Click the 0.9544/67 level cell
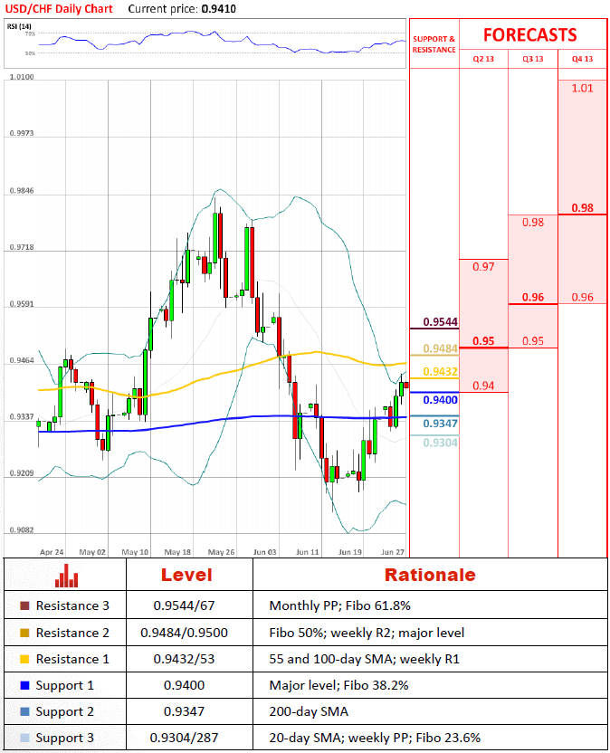This screenshot has height=753, width=610. pyautogui.click(x=184, y=605)
